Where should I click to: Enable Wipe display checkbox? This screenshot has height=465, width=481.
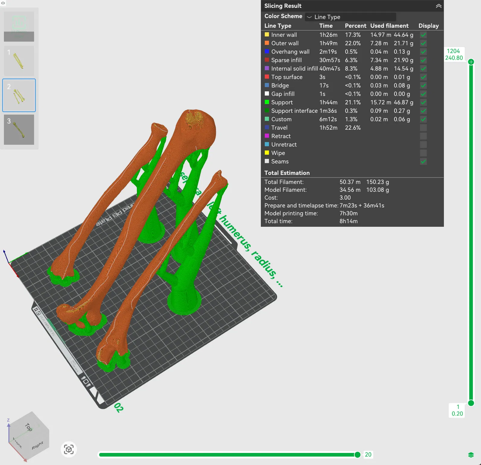423,153
